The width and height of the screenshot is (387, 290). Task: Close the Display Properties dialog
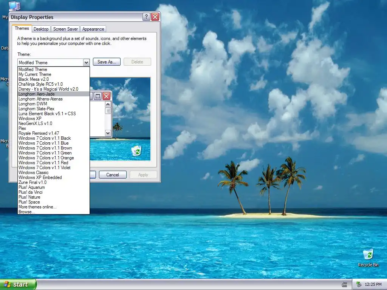click(x=155, y=17)
